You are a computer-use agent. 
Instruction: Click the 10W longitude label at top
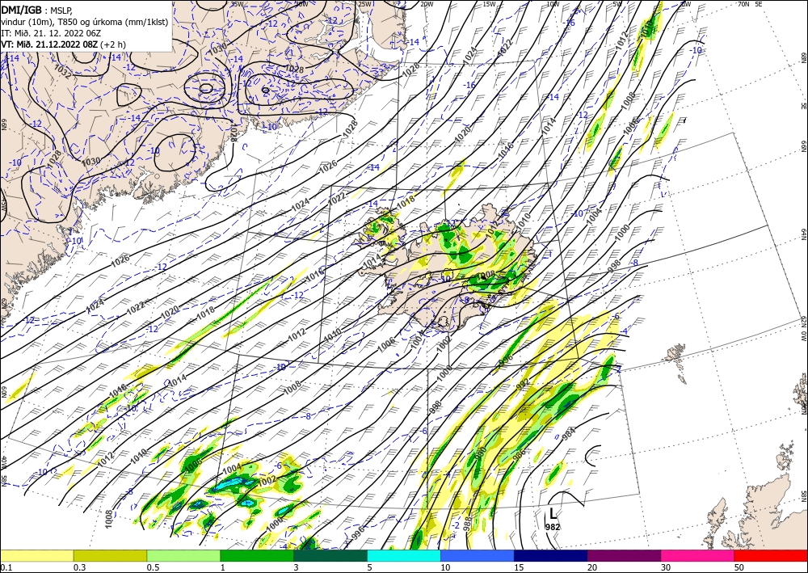point(553,4)
